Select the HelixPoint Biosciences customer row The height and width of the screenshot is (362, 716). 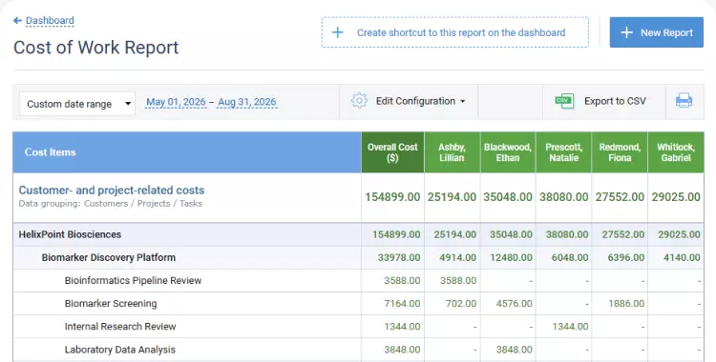[358, 234]
